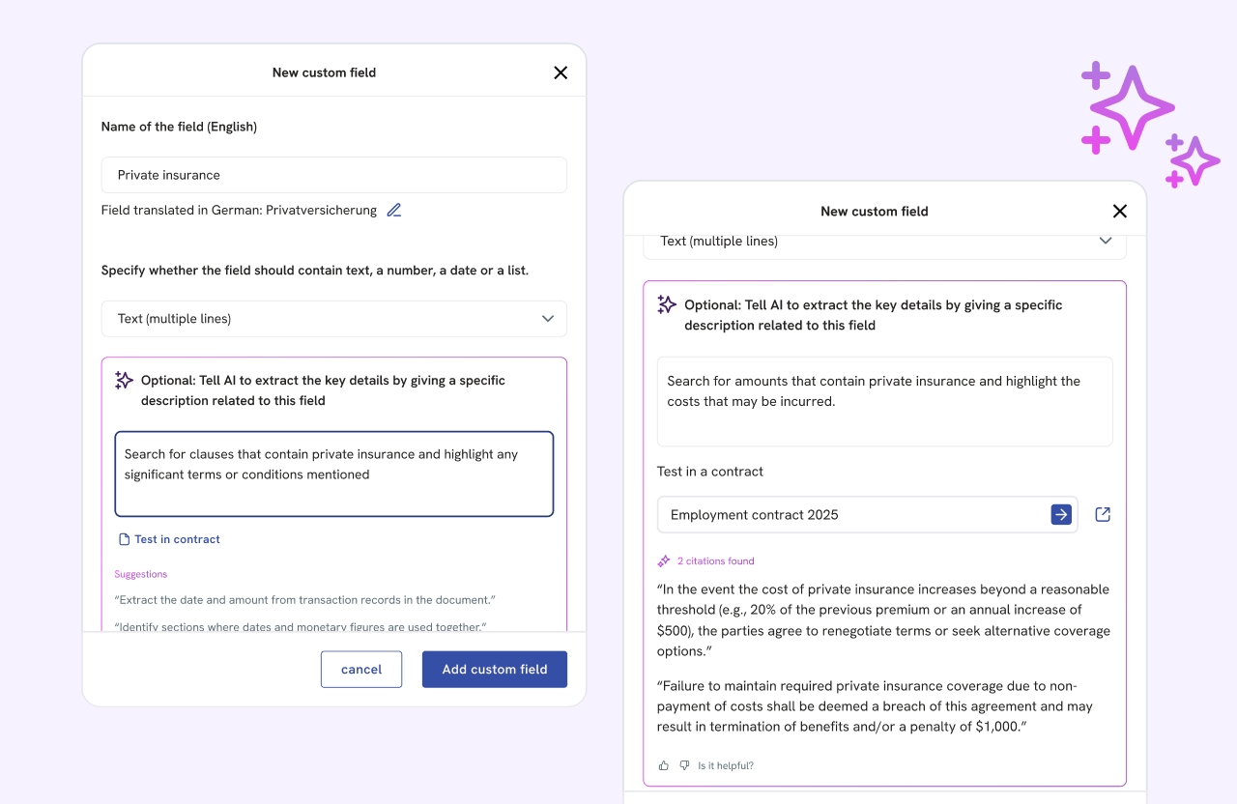Viewport: 1237px width, 804px height.
Task: Click the description box about amounts and costs
Action: pos(884,401)
